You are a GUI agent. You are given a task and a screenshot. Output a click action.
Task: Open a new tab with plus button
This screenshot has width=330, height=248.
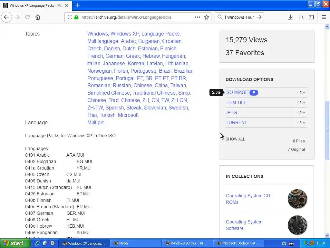click(78, 5)
